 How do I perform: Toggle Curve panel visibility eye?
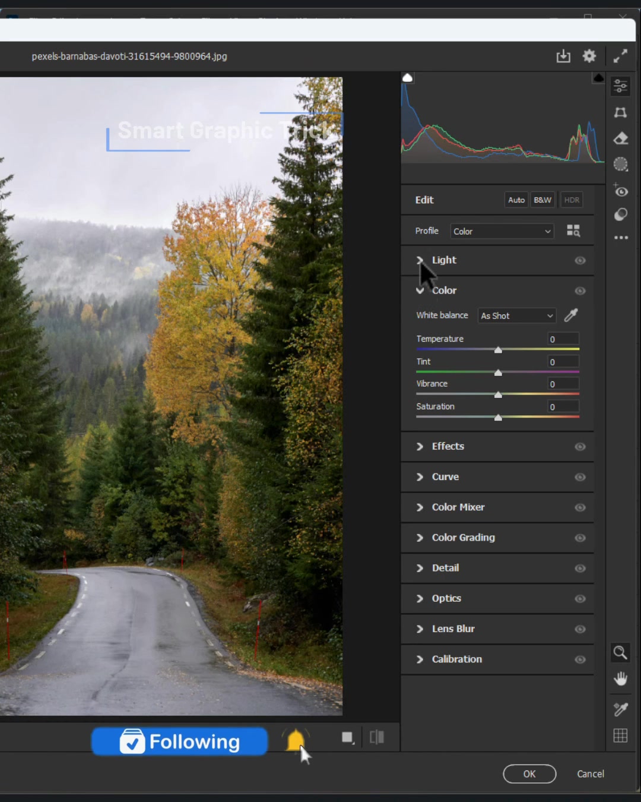(580, 477)
